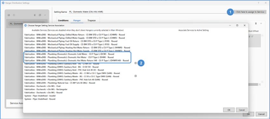Click '< Click here to assign to Service >' button
The height and width of the screenshot is (119, 270).
(250, 12)
